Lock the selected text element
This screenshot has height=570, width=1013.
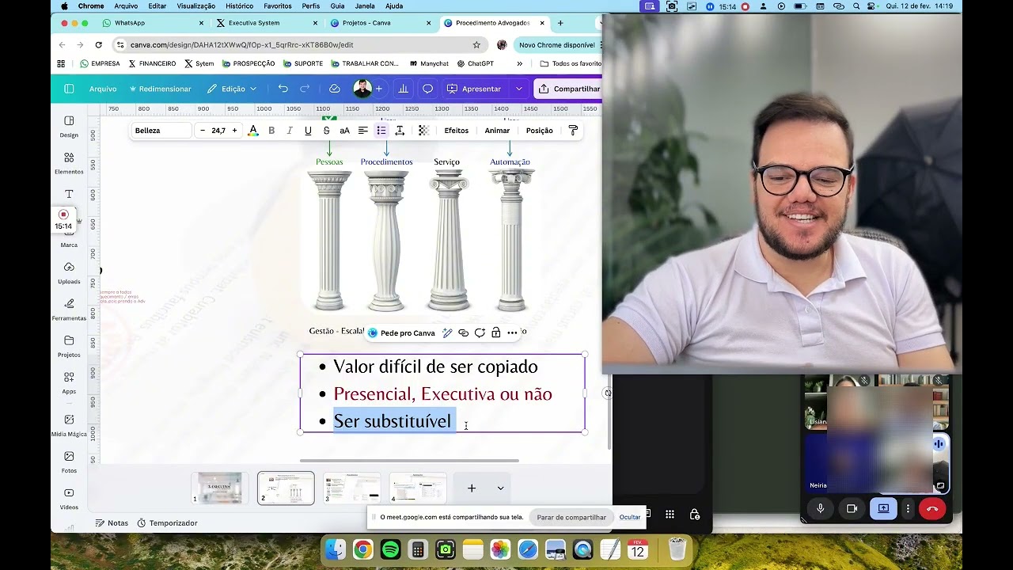pos(495,333)
